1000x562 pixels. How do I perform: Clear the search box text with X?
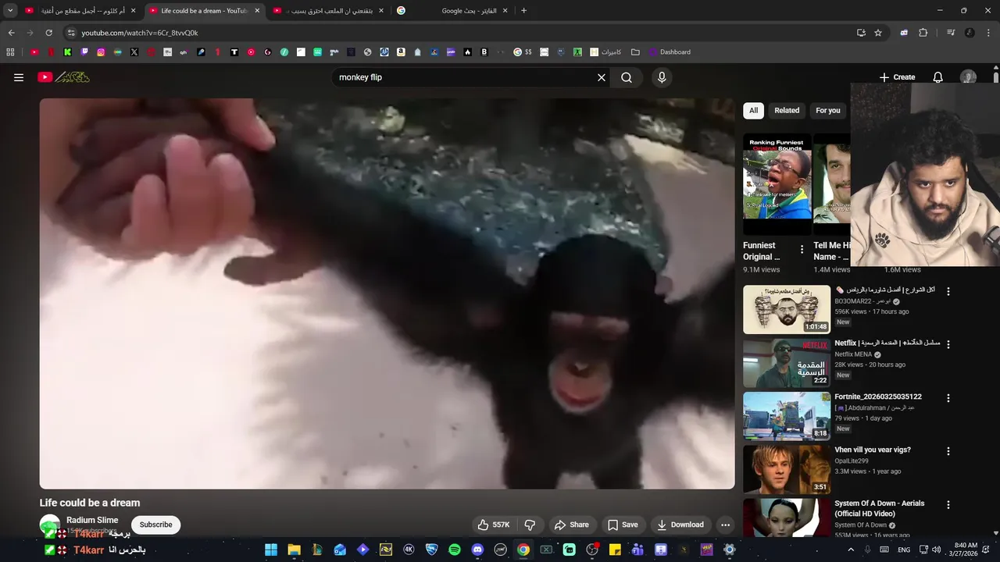coord(602,77)
